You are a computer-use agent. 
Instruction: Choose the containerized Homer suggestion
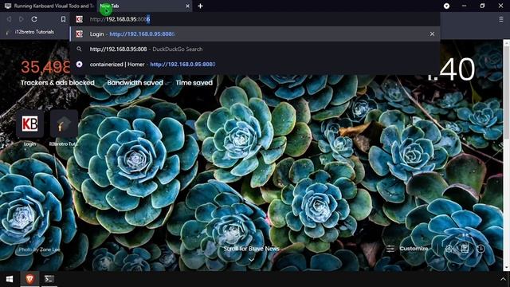255,64
